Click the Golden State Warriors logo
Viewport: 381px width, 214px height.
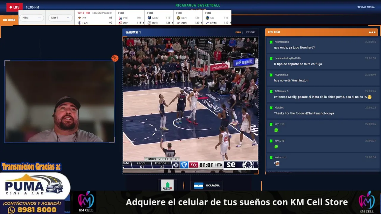(207, 18)
